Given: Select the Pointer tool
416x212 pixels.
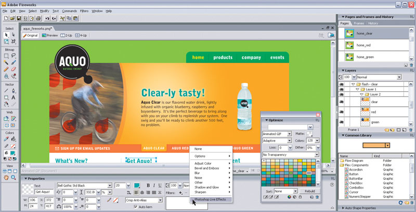Looking at the screenshot, I should 6,35.
